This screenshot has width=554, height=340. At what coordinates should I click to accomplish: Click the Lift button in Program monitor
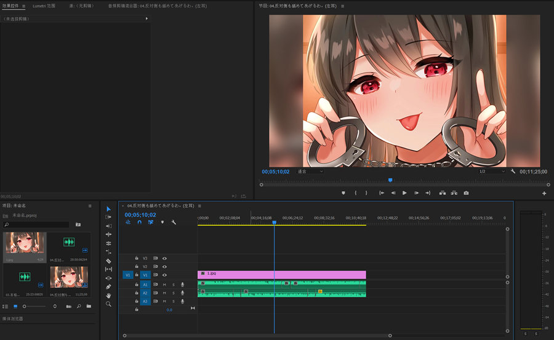coord(443,193)
